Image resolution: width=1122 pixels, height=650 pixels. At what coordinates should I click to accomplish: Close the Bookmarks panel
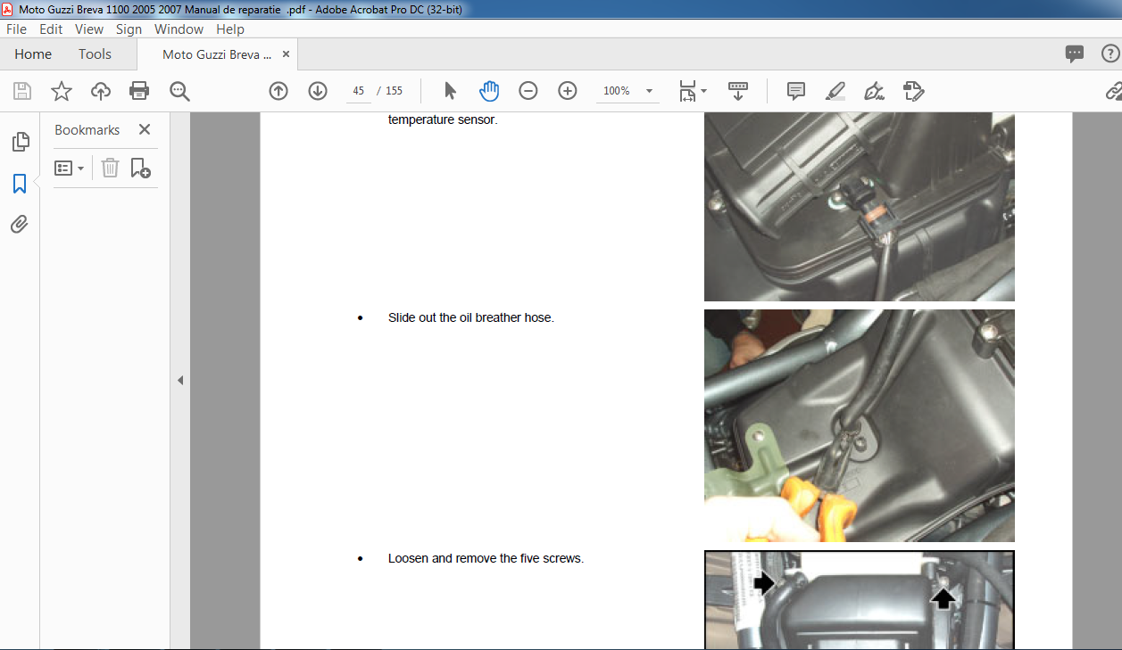coord(145,129)
